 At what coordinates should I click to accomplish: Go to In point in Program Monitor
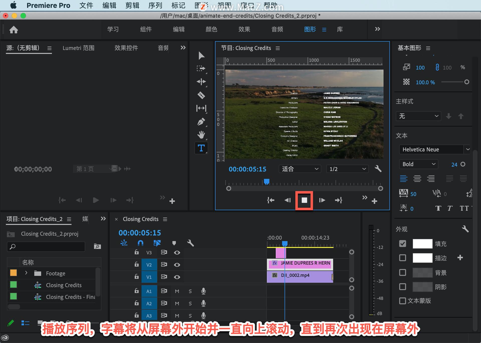pyautogui.click(x=271, y=200)
